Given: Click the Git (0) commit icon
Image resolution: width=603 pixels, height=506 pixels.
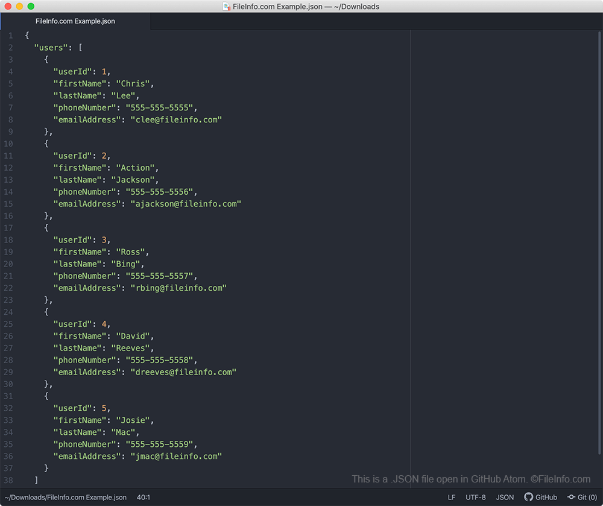Looking at the screenshot, I should pos(571,498).
